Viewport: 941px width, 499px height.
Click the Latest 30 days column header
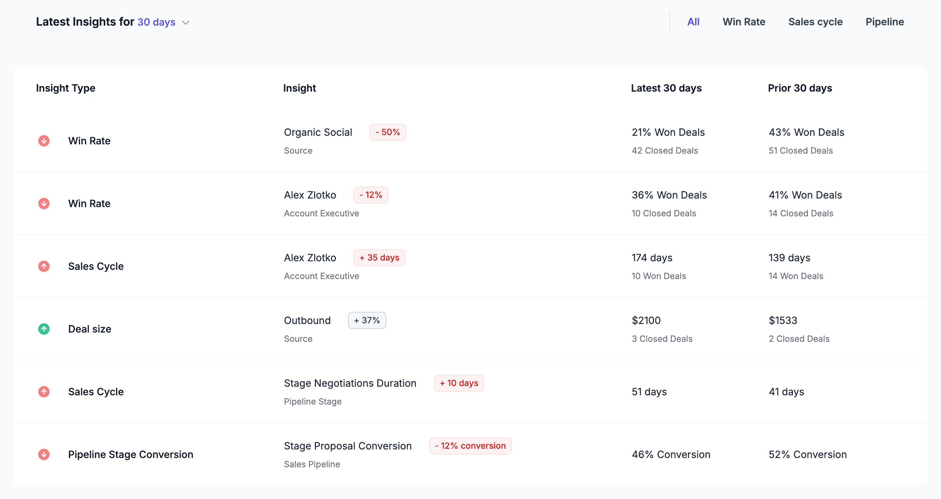[x=666, y=88]
